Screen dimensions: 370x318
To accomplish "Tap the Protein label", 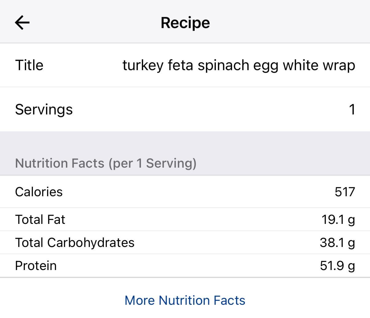I will pyautogui.click(x=36, y=266).
